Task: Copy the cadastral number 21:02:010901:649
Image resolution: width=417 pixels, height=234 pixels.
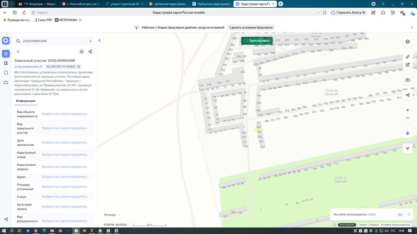Action: coord(41,67)
